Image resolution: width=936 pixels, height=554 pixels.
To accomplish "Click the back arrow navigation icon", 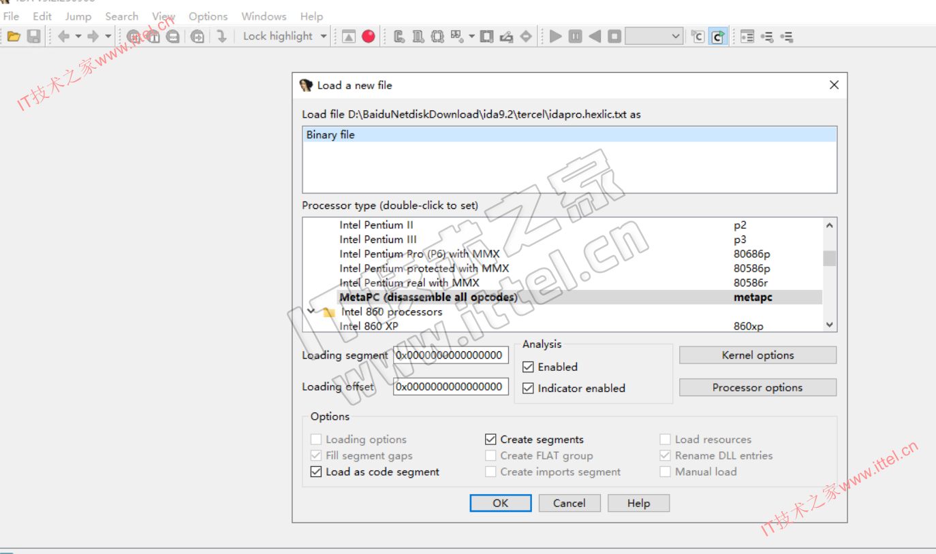I will click(x=64, y=37).
